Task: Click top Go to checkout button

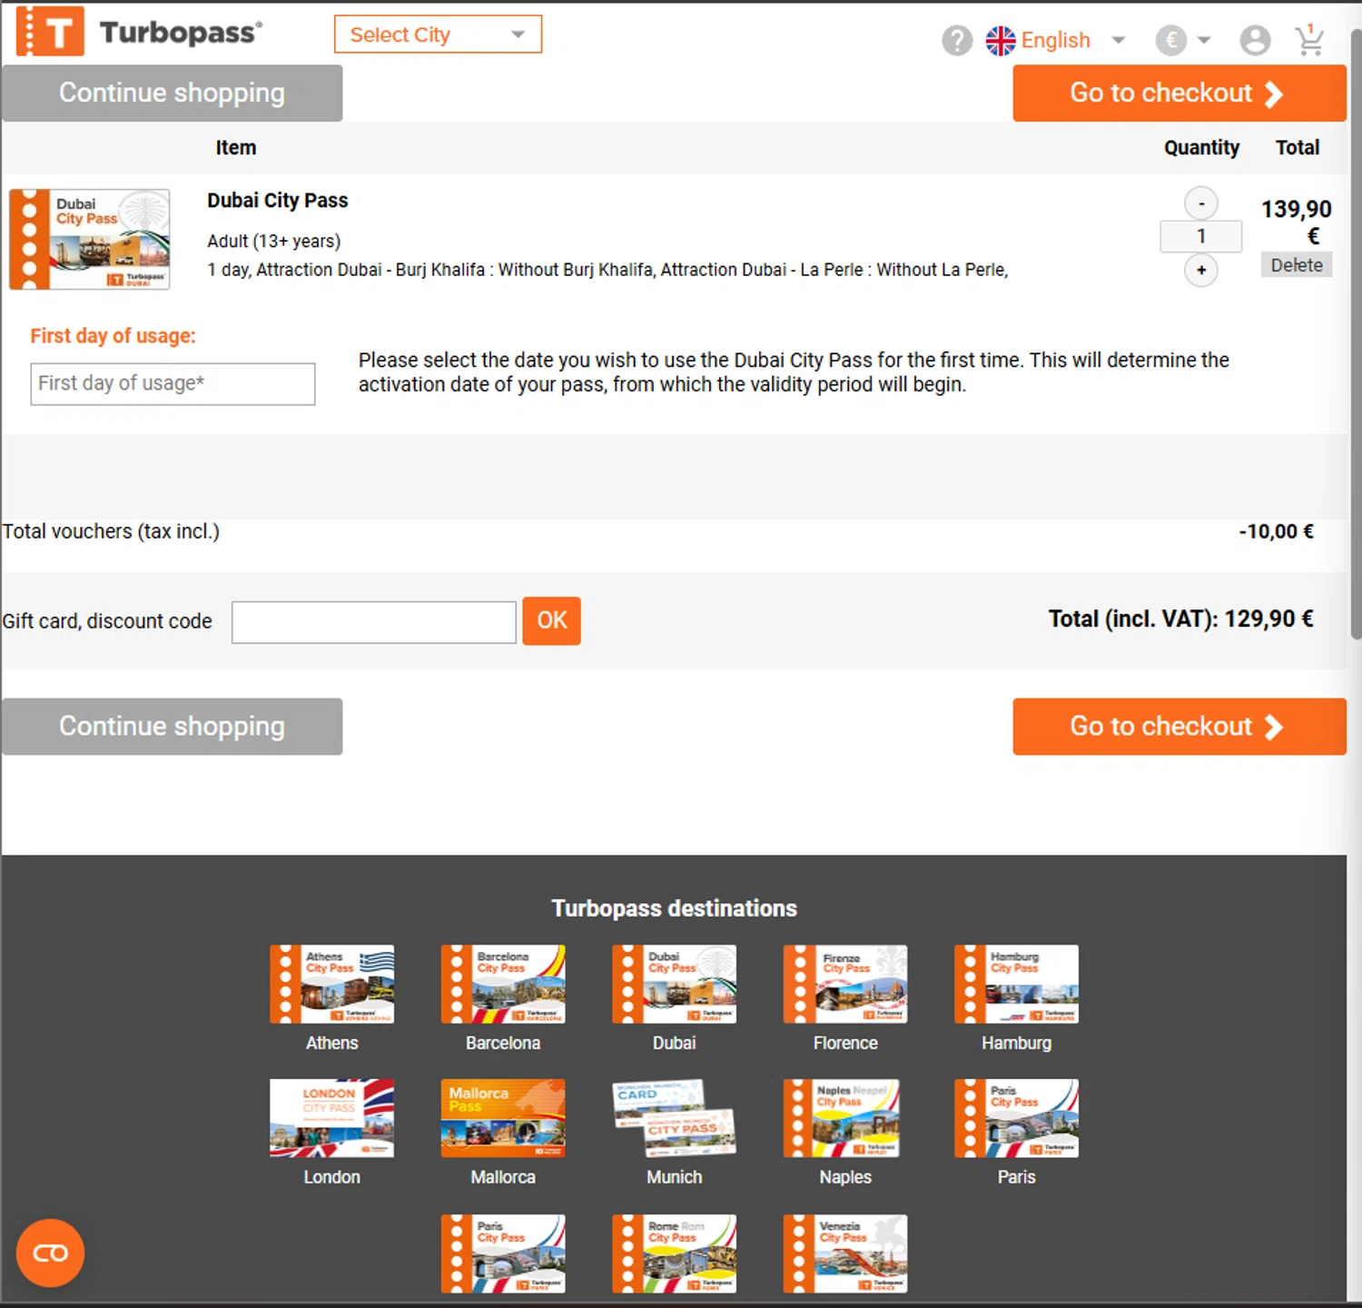Action: [x=1179, y=93]
